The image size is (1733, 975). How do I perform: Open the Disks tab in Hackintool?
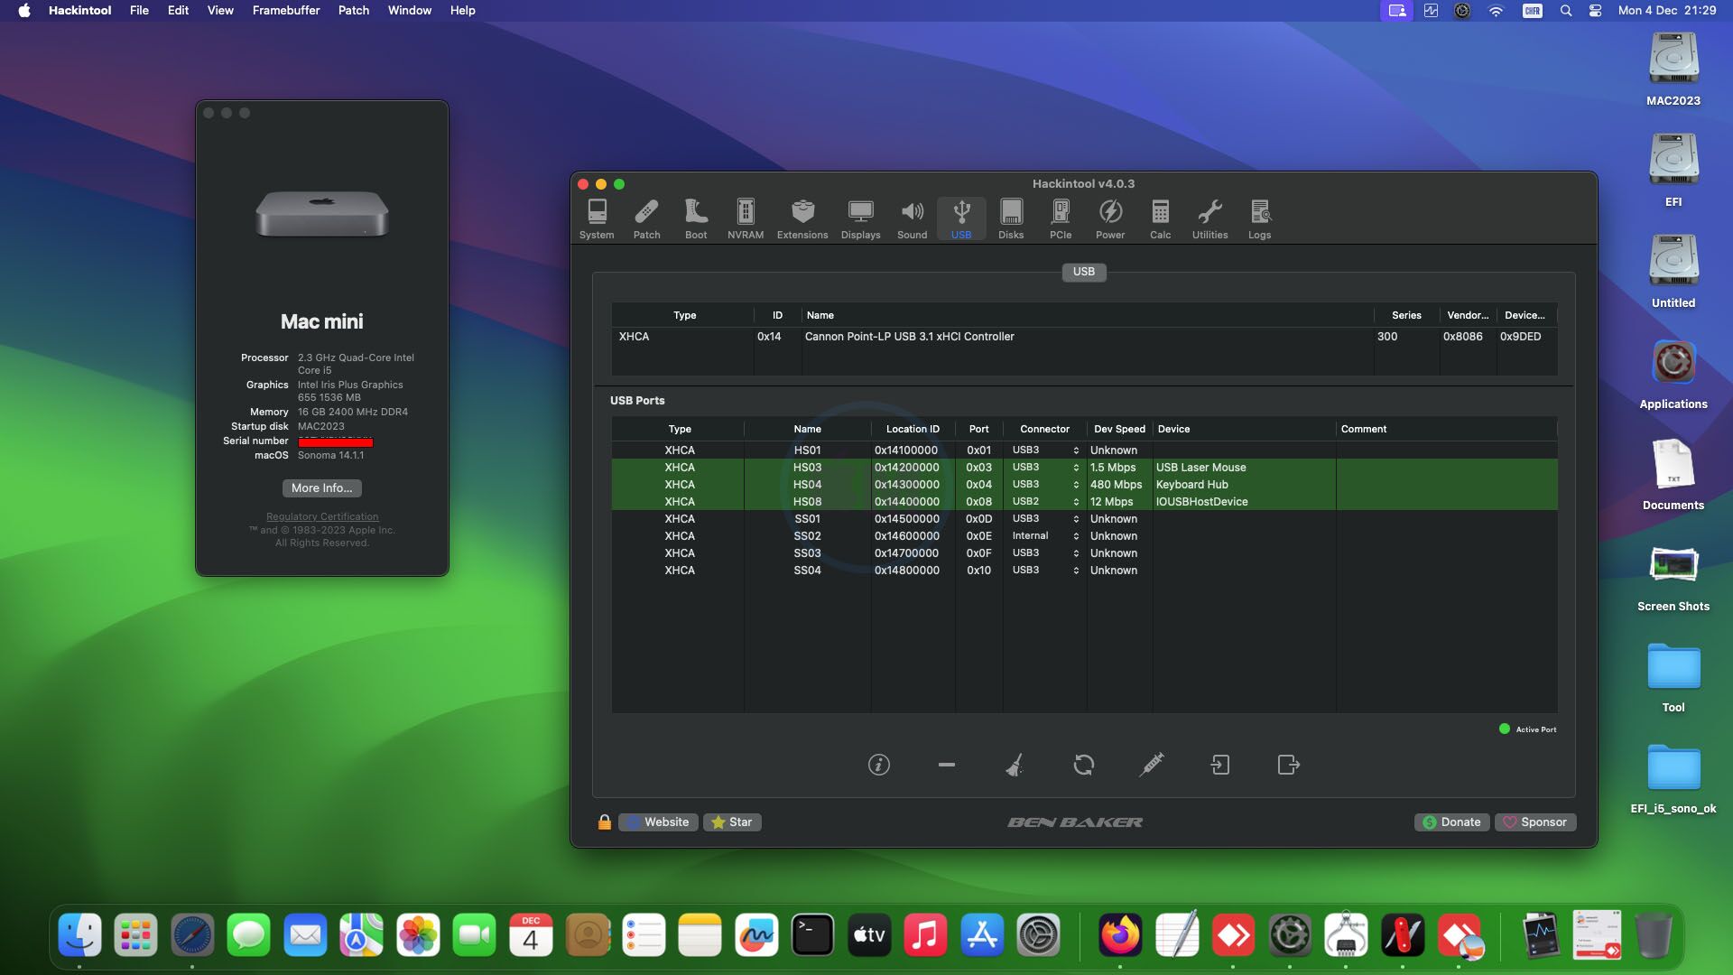click(1011, 219)
